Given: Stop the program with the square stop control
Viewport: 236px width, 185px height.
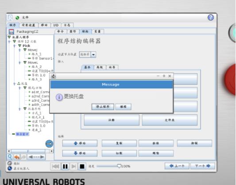Looking at the screenshot, I should coord(82,166).
